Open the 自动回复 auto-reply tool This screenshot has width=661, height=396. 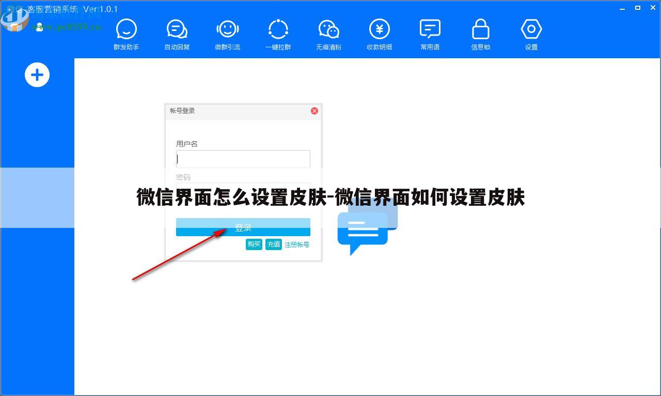tap(177, 35)
